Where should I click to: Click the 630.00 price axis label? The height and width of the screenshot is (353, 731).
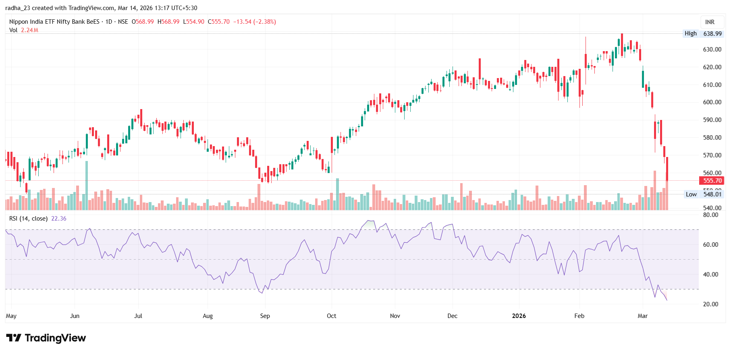click(x=712, y=50)
